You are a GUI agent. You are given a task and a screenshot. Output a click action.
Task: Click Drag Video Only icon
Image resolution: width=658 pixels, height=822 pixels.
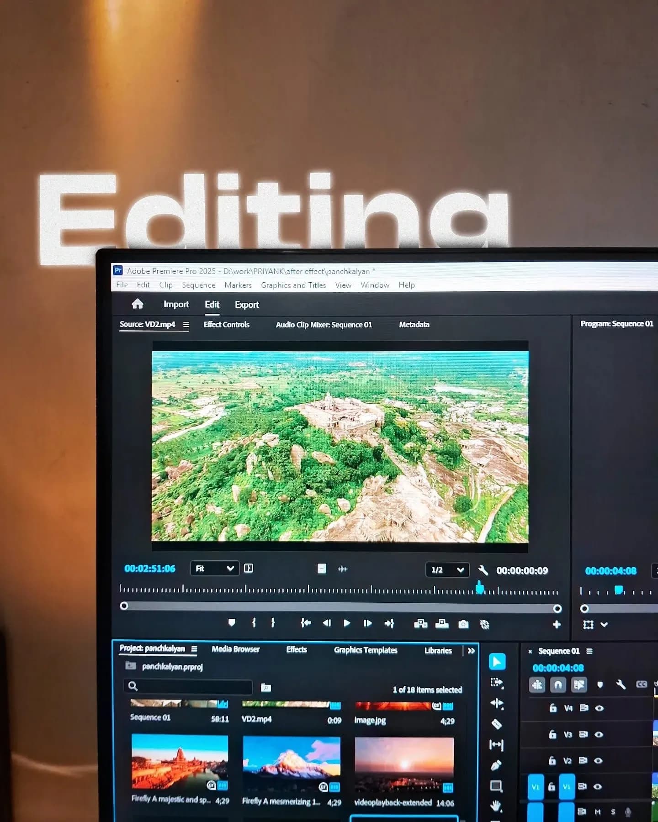pos(322,569)
